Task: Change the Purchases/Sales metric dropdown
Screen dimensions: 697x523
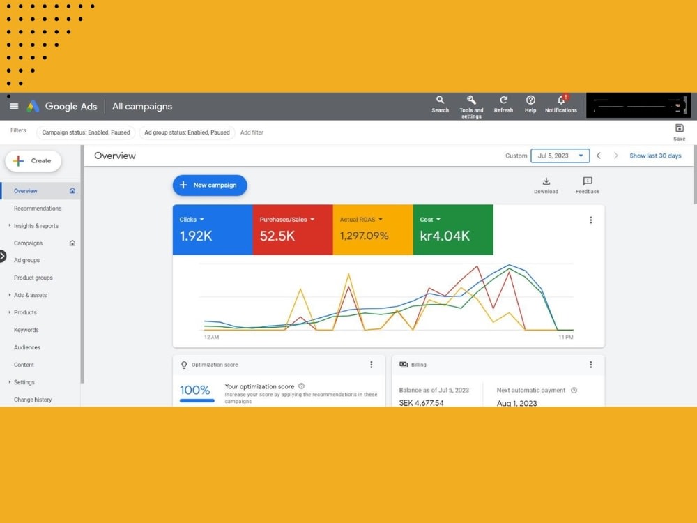Action: (x=287, y=219)
